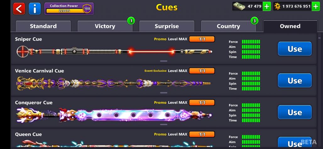323x149 pixels.
Task: Open the blue info icon
Action: pos(35,9)
